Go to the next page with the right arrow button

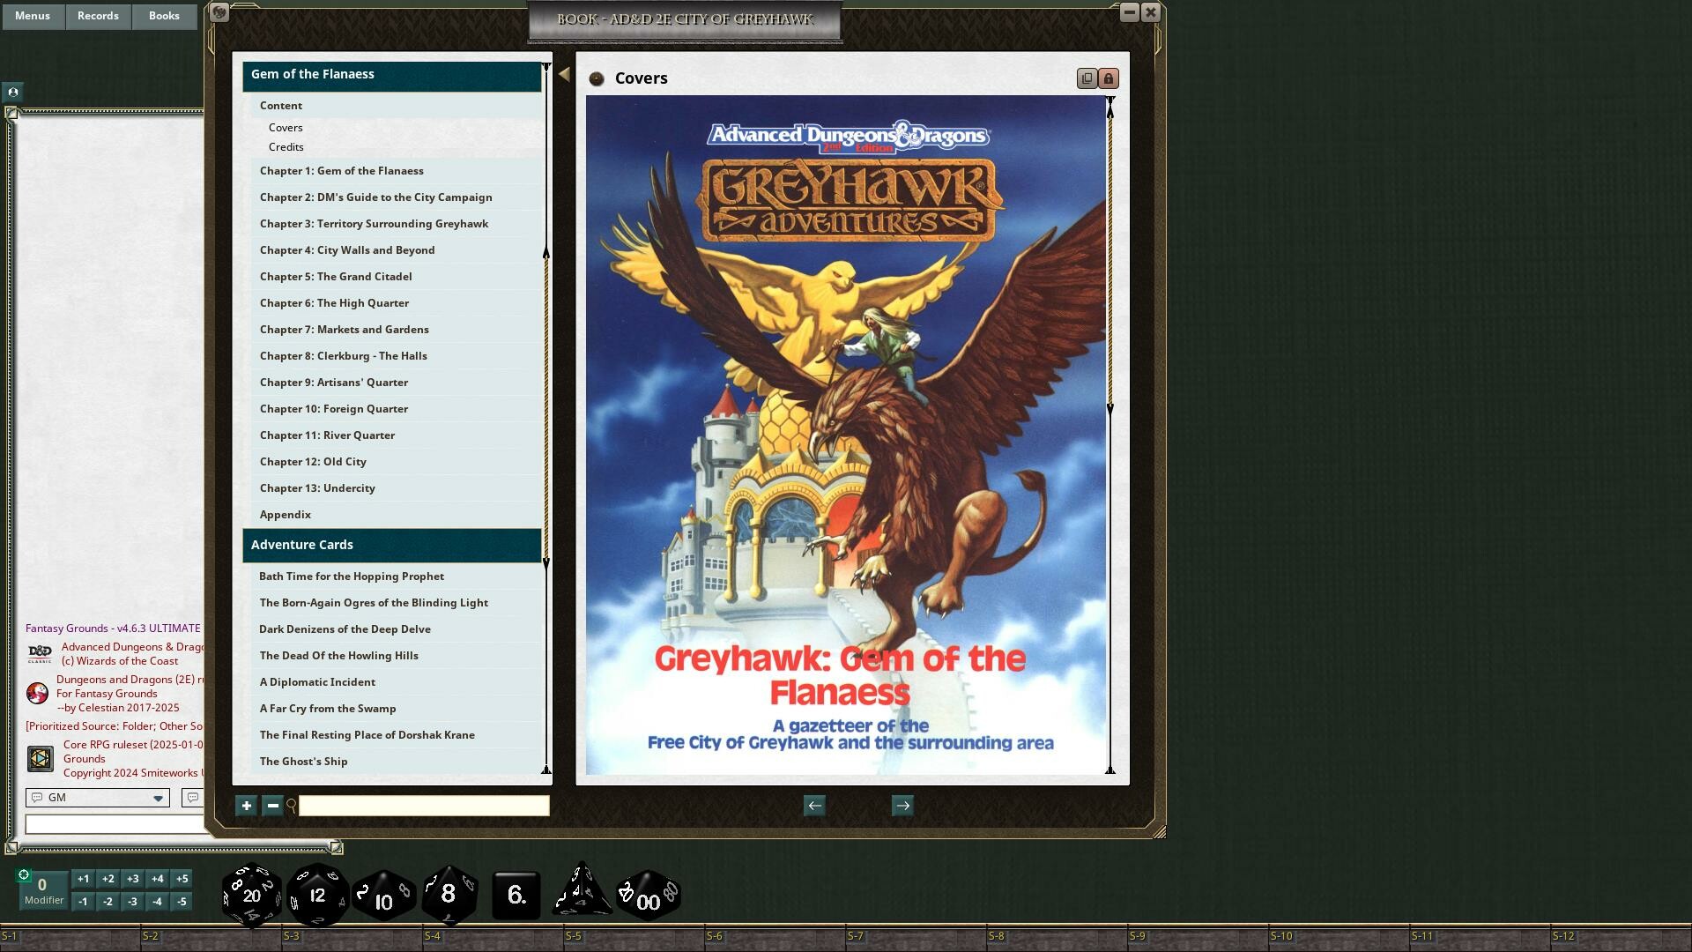902,805
